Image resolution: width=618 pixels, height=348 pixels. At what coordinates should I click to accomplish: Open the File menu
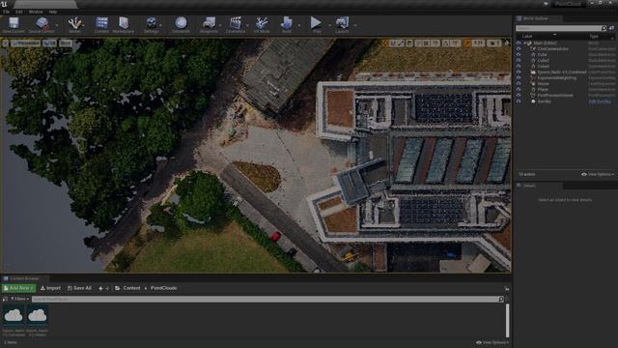[7, 12]
